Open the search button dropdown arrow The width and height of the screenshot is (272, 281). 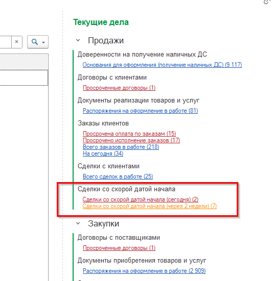(x=43, y=42)
